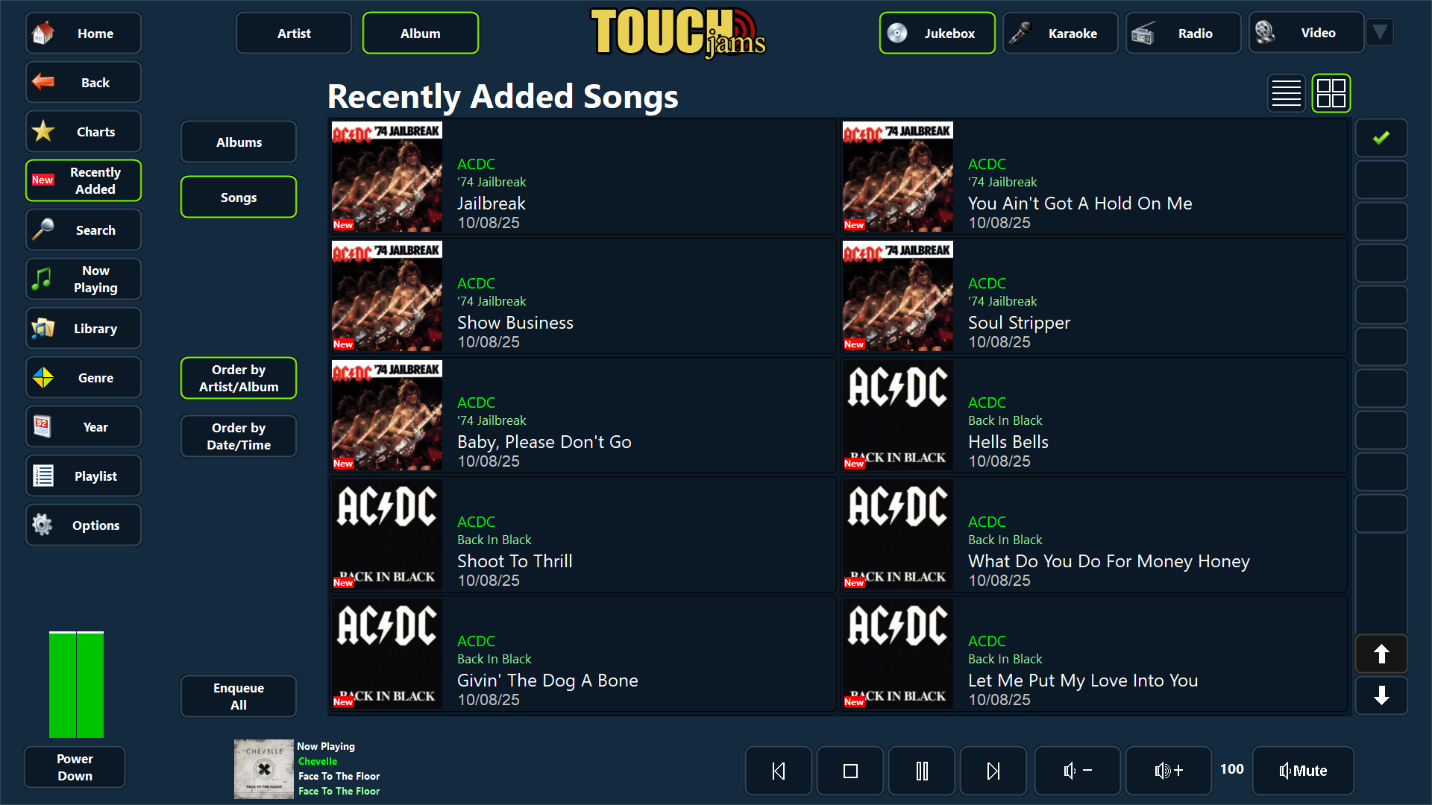Toggle the green checkmark selection box
This screenshot has width=1432, height=805.
point(1381,138)
